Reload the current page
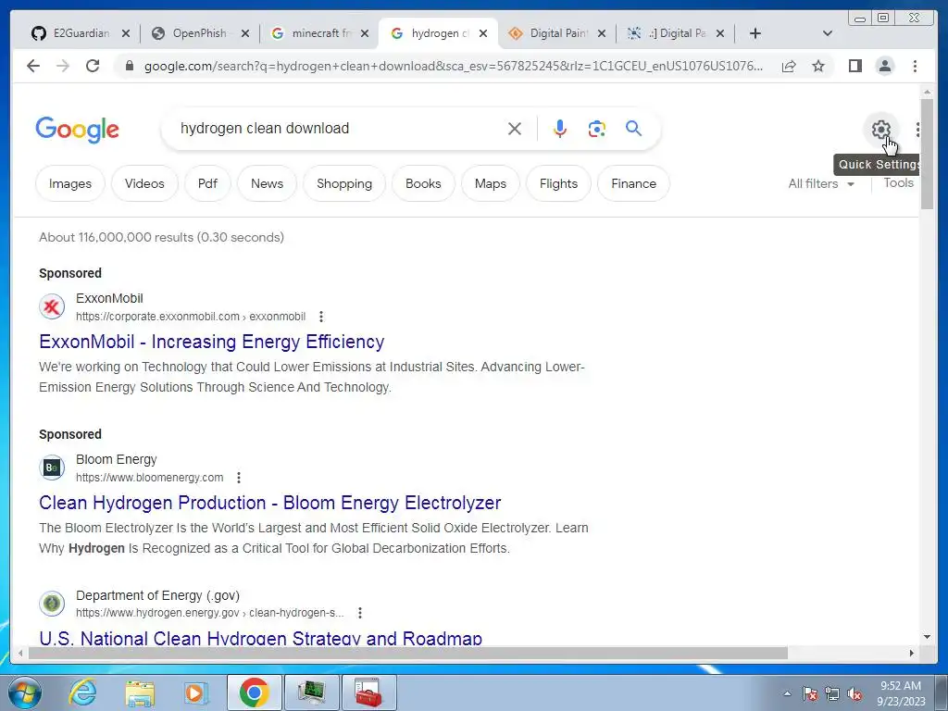The height and width of the screenshot is (711, 948). click(x=93, y=66)
